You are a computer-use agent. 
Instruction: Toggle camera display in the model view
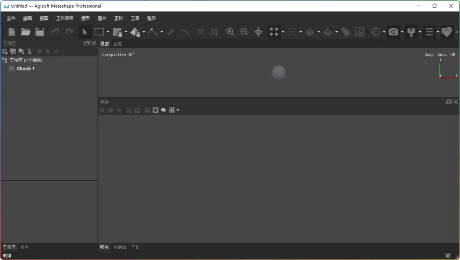coord(394,32)
